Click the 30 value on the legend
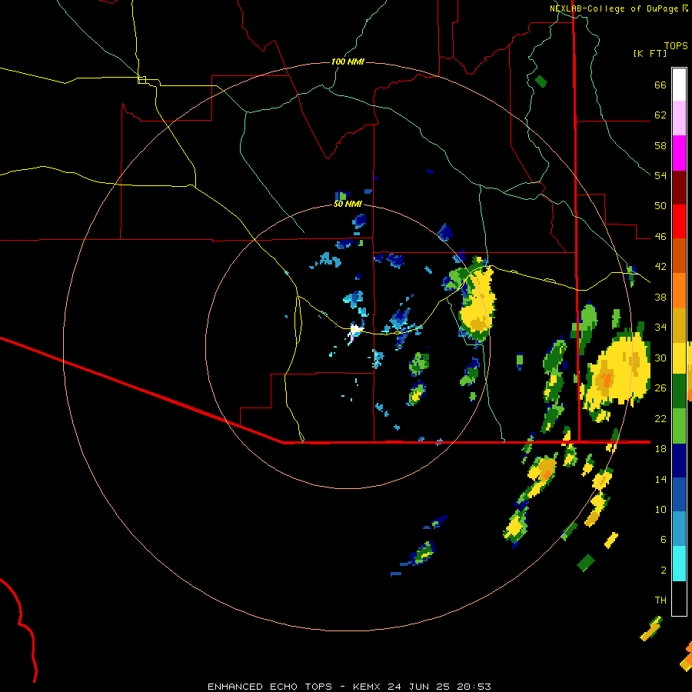 point(660,358)
